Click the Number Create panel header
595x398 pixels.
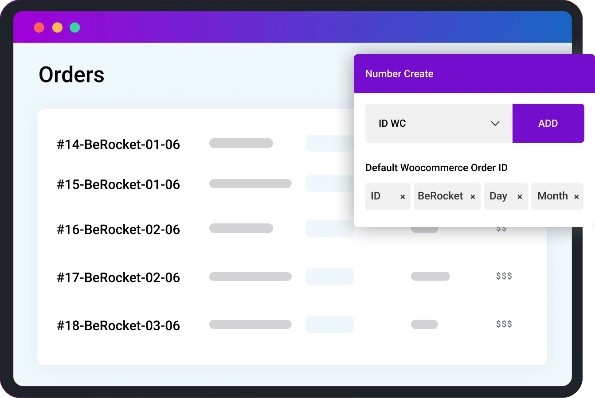pyautogui.click(x=474, y=74)
